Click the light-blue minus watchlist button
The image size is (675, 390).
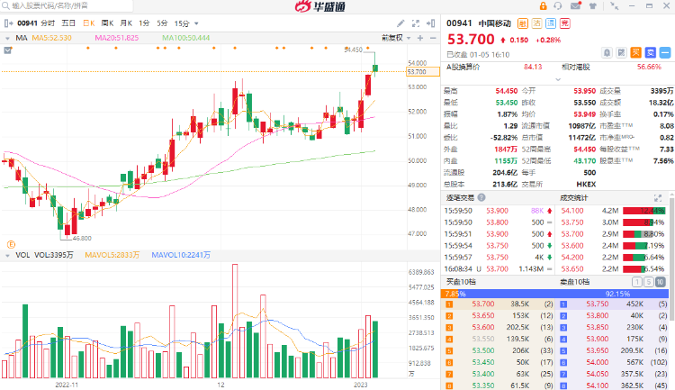tap(665, 52)
